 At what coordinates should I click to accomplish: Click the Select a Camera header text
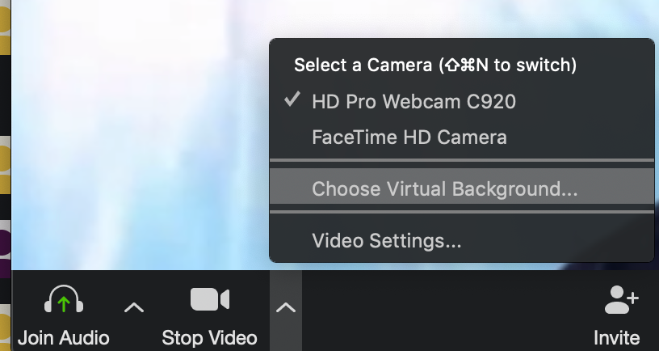pos(434,65)
